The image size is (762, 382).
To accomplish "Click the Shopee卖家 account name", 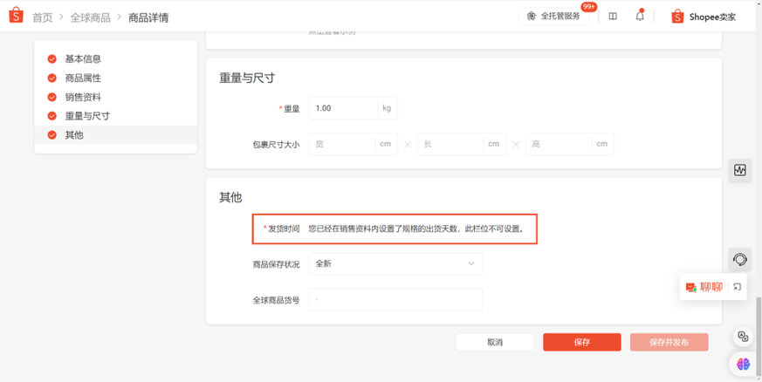I will (x=712, y=17).
